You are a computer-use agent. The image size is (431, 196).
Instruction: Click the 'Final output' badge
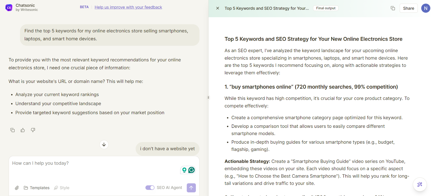pyautogui.click(x=326, y=8)
